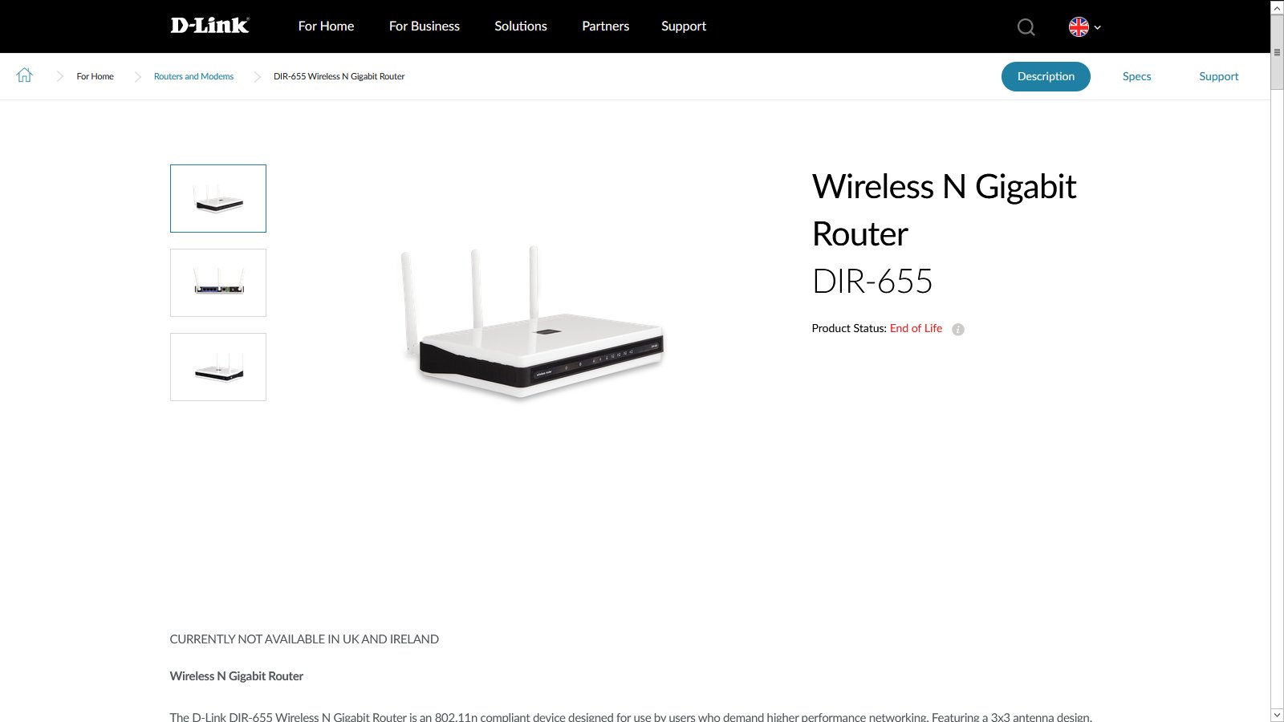Select the Description tab
The image size is (1284, 722).
point(1046,76)
